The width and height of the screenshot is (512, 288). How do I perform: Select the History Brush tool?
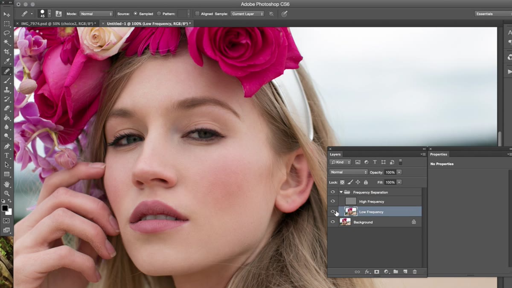[x=7, y=99]
